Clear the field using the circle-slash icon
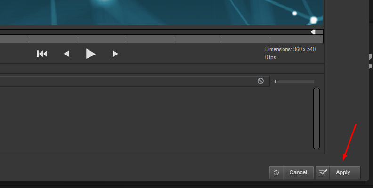Screen dimensions: 373x188 click(260, 81)
